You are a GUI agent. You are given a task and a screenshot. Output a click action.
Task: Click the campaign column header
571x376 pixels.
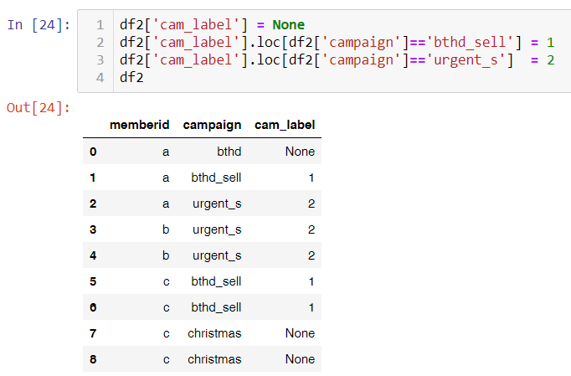212,125
